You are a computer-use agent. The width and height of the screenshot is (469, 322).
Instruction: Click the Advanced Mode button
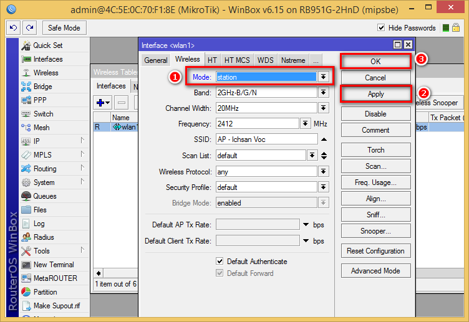[x=375, y=271]
